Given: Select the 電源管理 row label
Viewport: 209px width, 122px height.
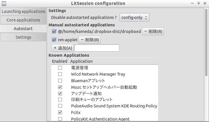Looking at the screenshot, I should coord(80,68).
